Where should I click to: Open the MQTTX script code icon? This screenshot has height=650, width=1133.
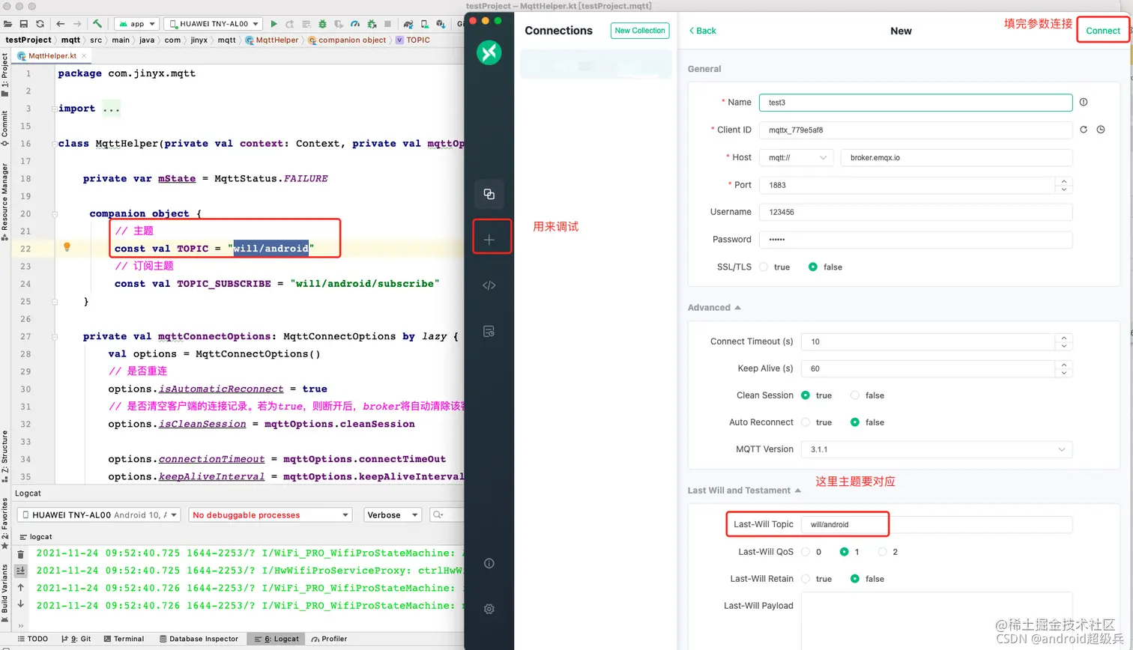[489, 285]
